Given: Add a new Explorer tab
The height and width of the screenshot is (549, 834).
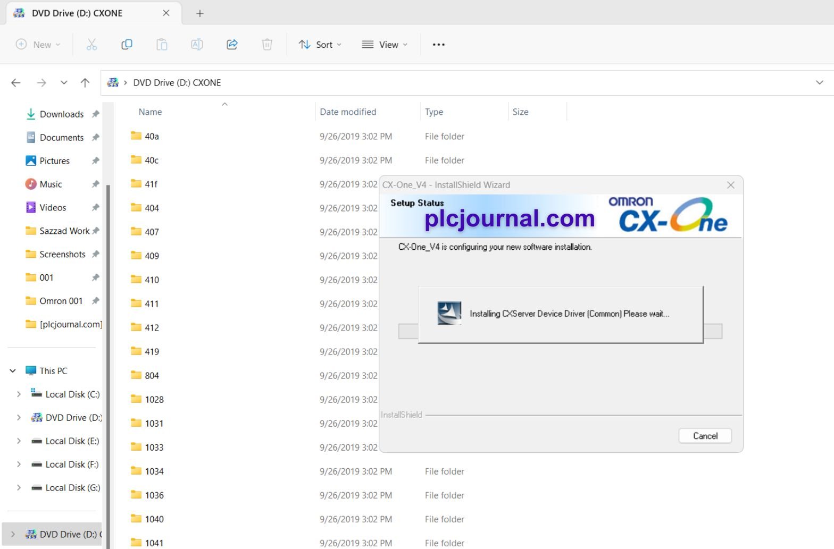Looking at the screenshot, I should tap(200, 13).
